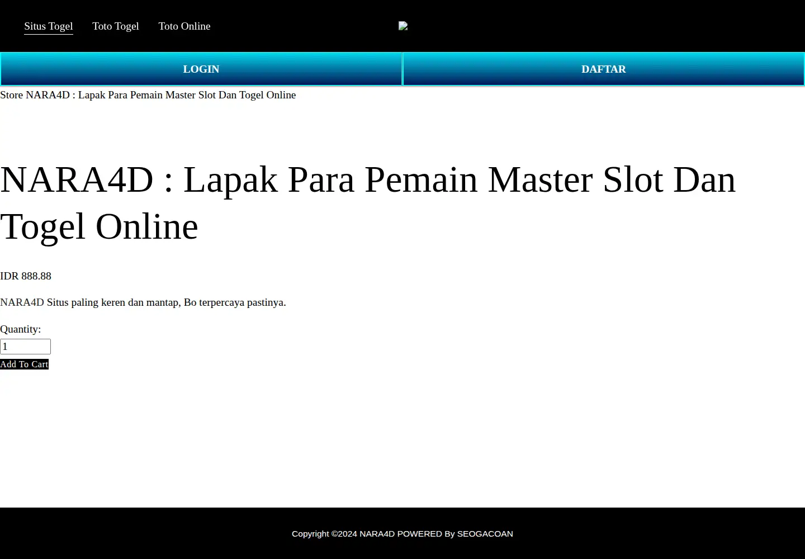The image size is (805, 559).
Task: Click the Quantity label
Action: pyautogui.click(x=21, y=329)
